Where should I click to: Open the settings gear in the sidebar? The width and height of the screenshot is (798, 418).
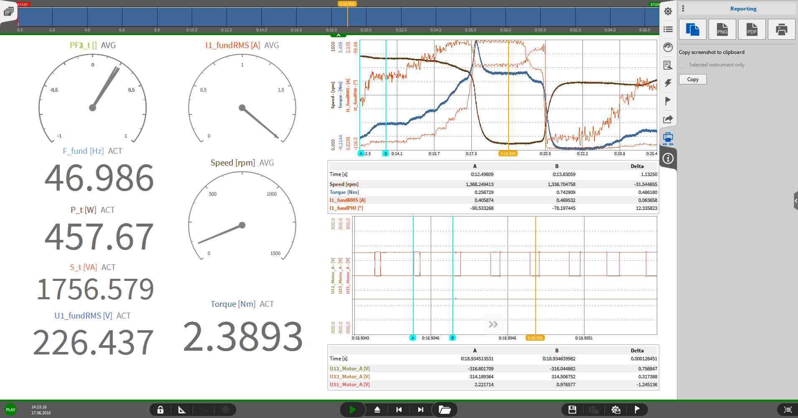pos(668,11)
